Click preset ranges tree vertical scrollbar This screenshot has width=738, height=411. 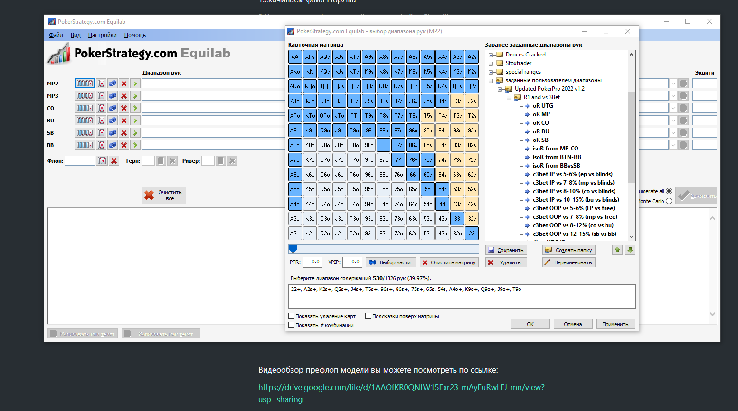(x=631, y=137)
